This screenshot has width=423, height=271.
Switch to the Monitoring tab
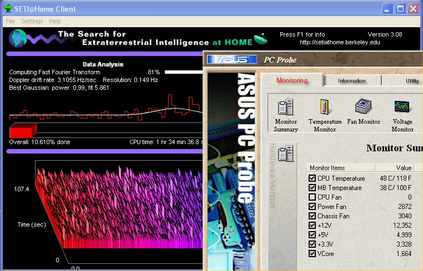point(291,80)
